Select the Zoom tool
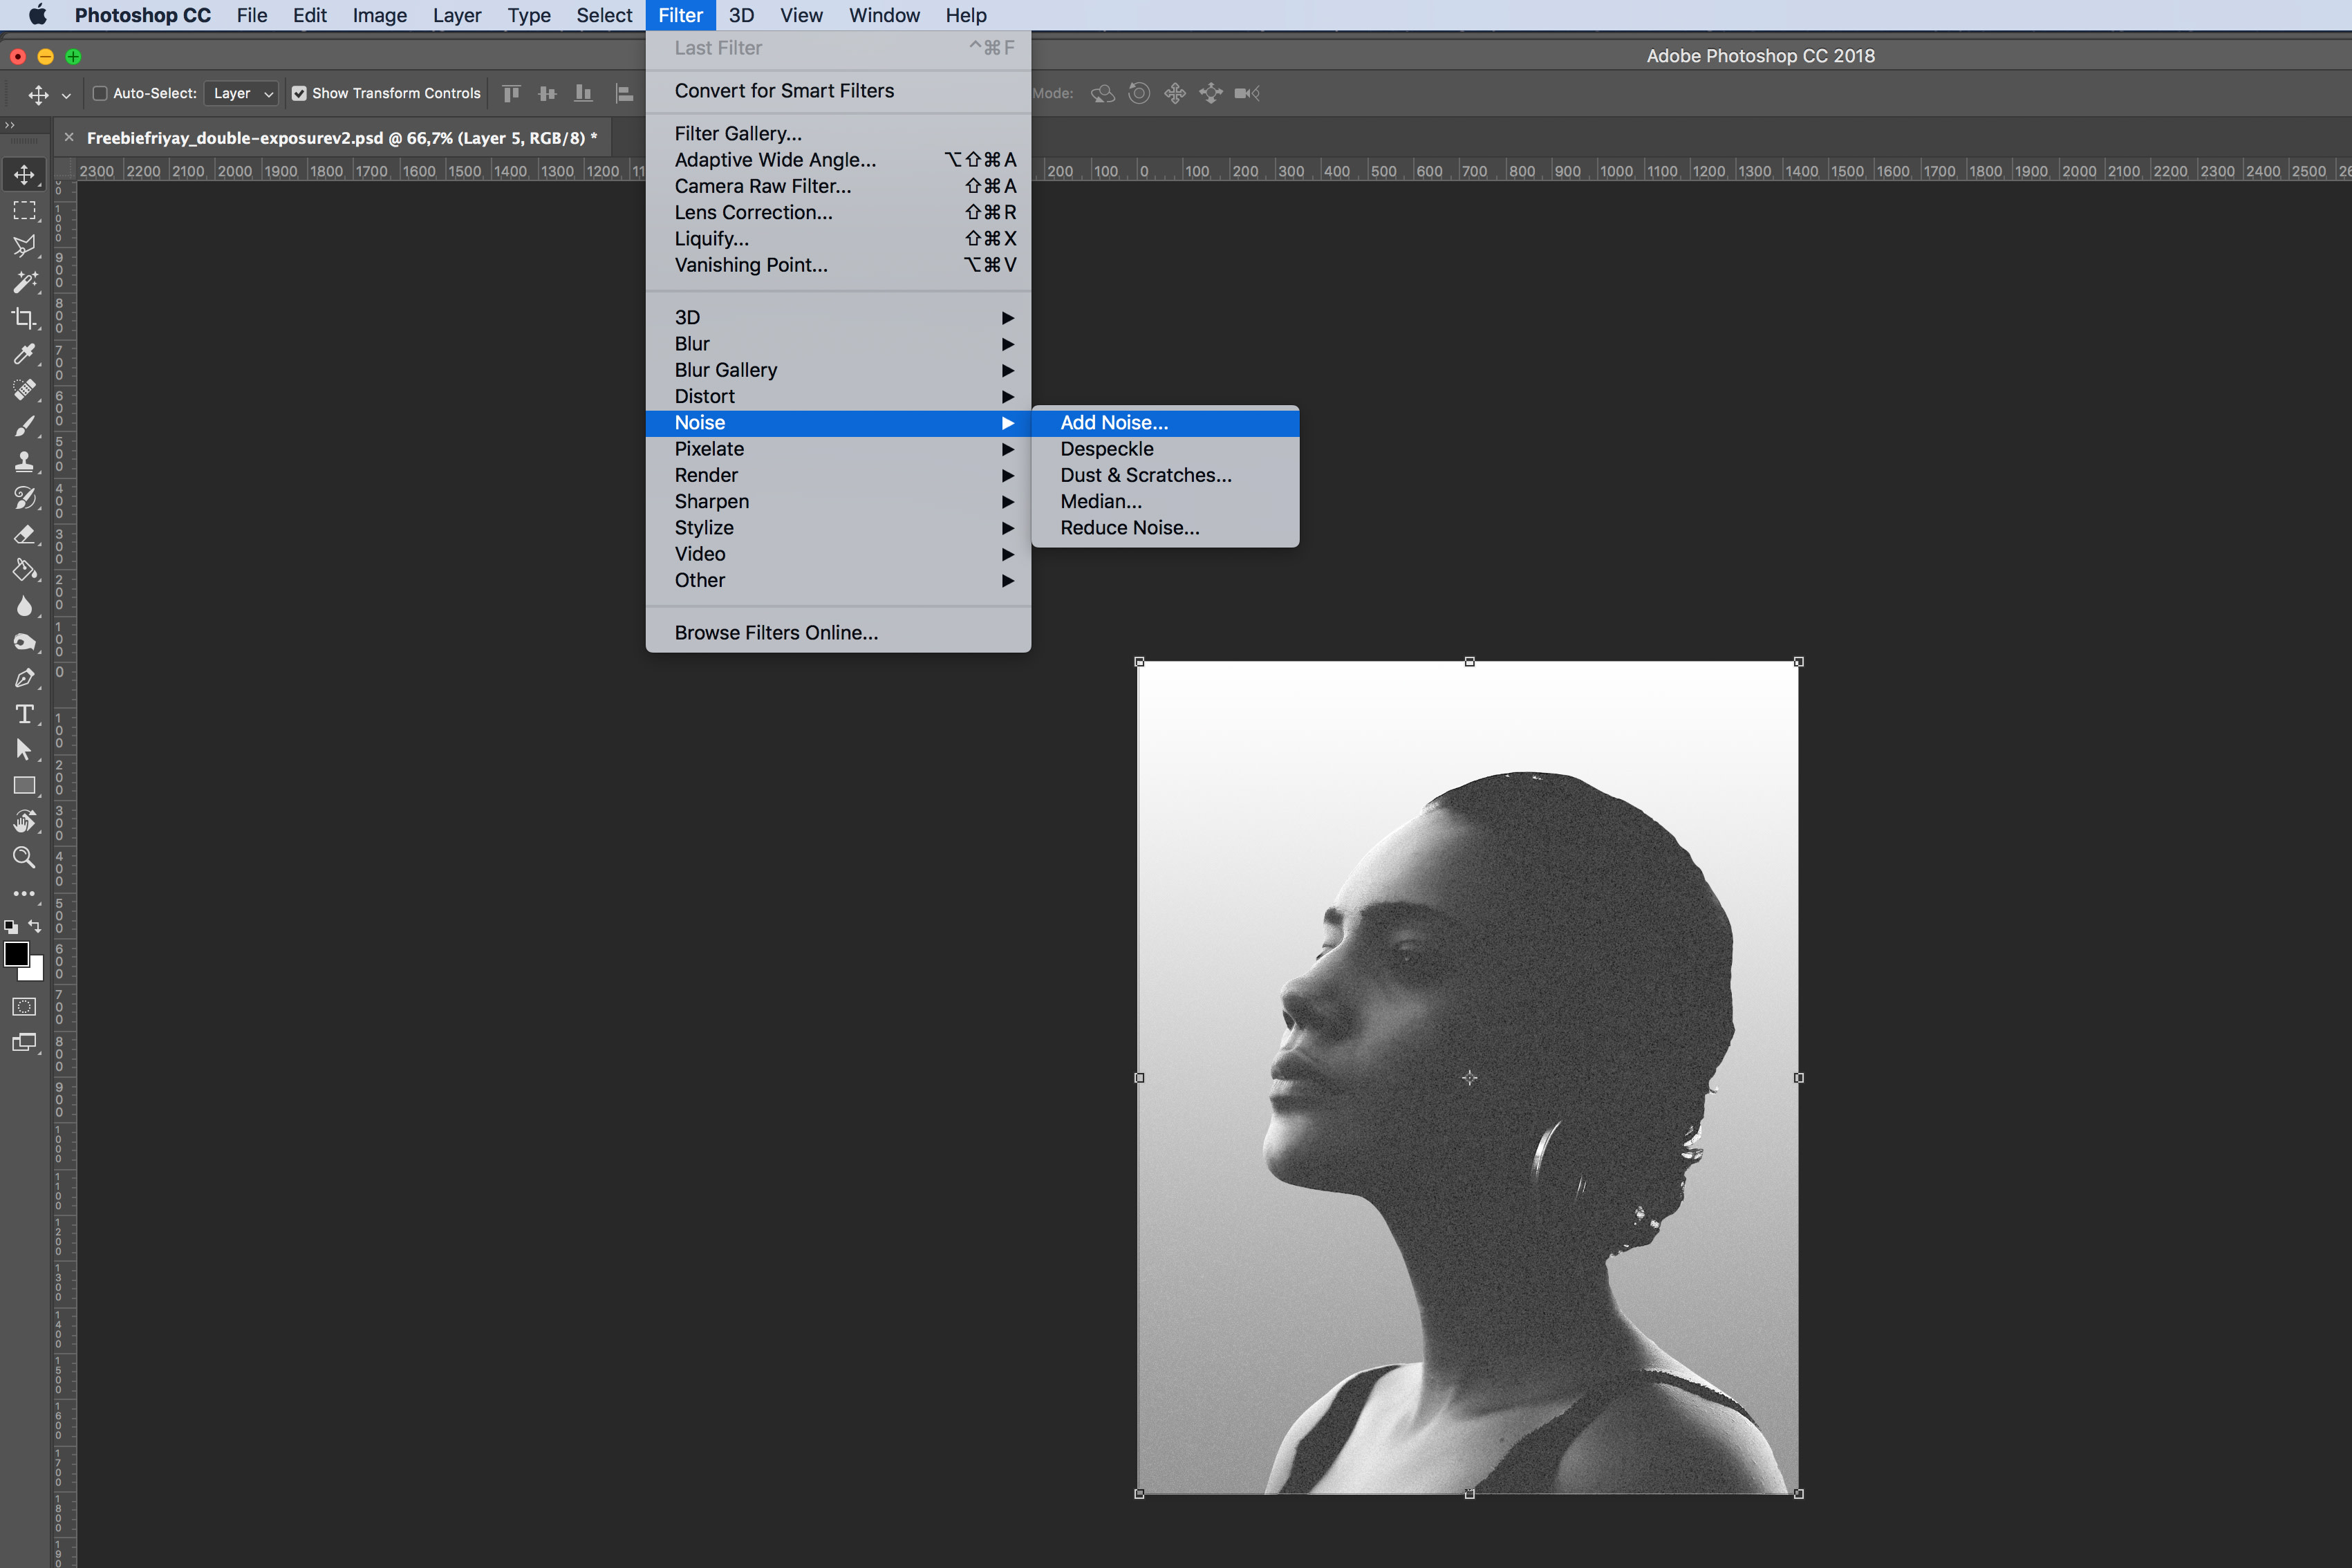This screenshot has height=1568, width=2352. click(x=24, y=858)
